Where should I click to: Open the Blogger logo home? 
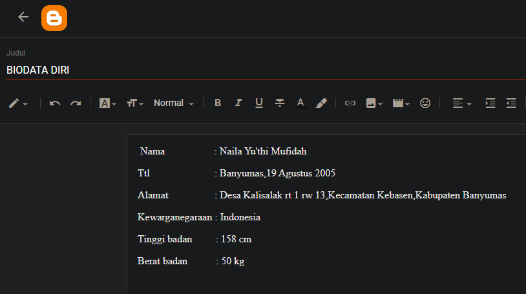(x=54, y=18)
